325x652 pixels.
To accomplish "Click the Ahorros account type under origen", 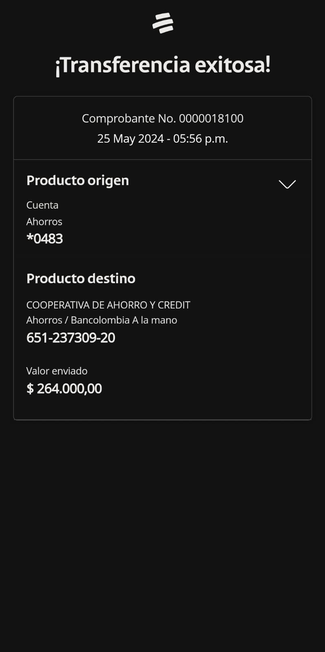I will [x=44, y=222].
